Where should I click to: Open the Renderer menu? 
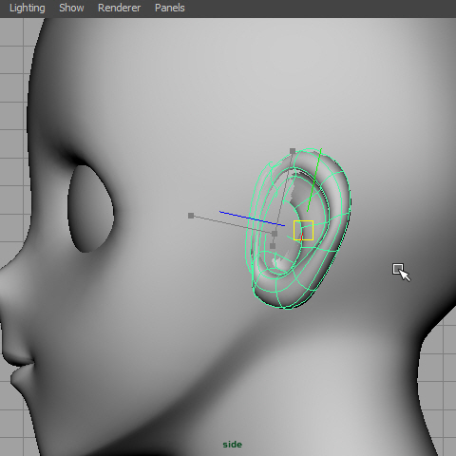point(119,8)
